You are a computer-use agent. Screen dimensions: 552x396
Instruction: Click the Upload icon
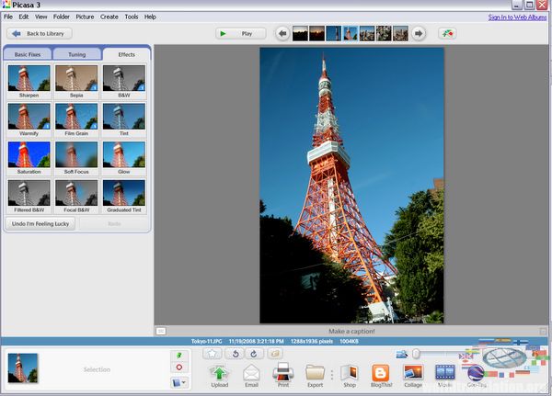pos(219,372)
